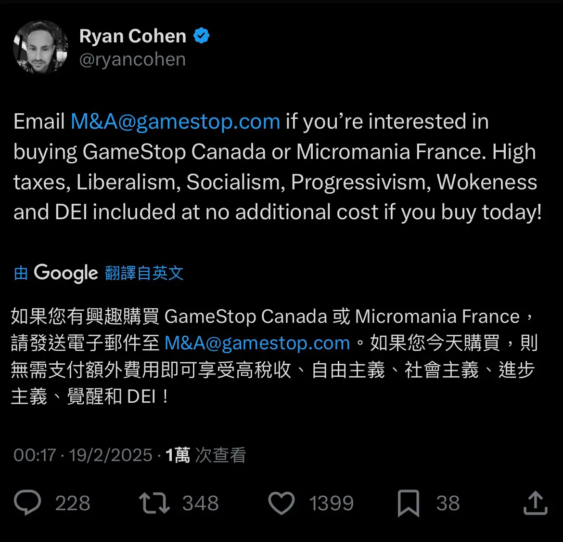Viewport: 563px width, 542px height.
Task: Click M&A@gamestop.com in the Chinese translation
Action: pos(257,343)
